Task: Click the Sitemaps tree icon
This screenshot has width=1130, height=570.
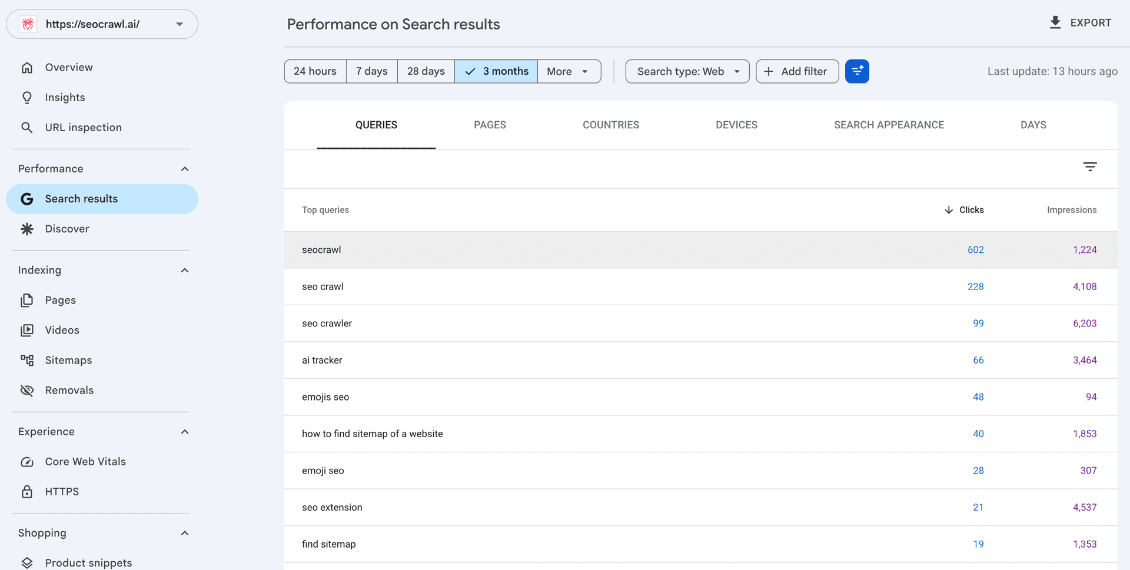Action: coord(27,361)
